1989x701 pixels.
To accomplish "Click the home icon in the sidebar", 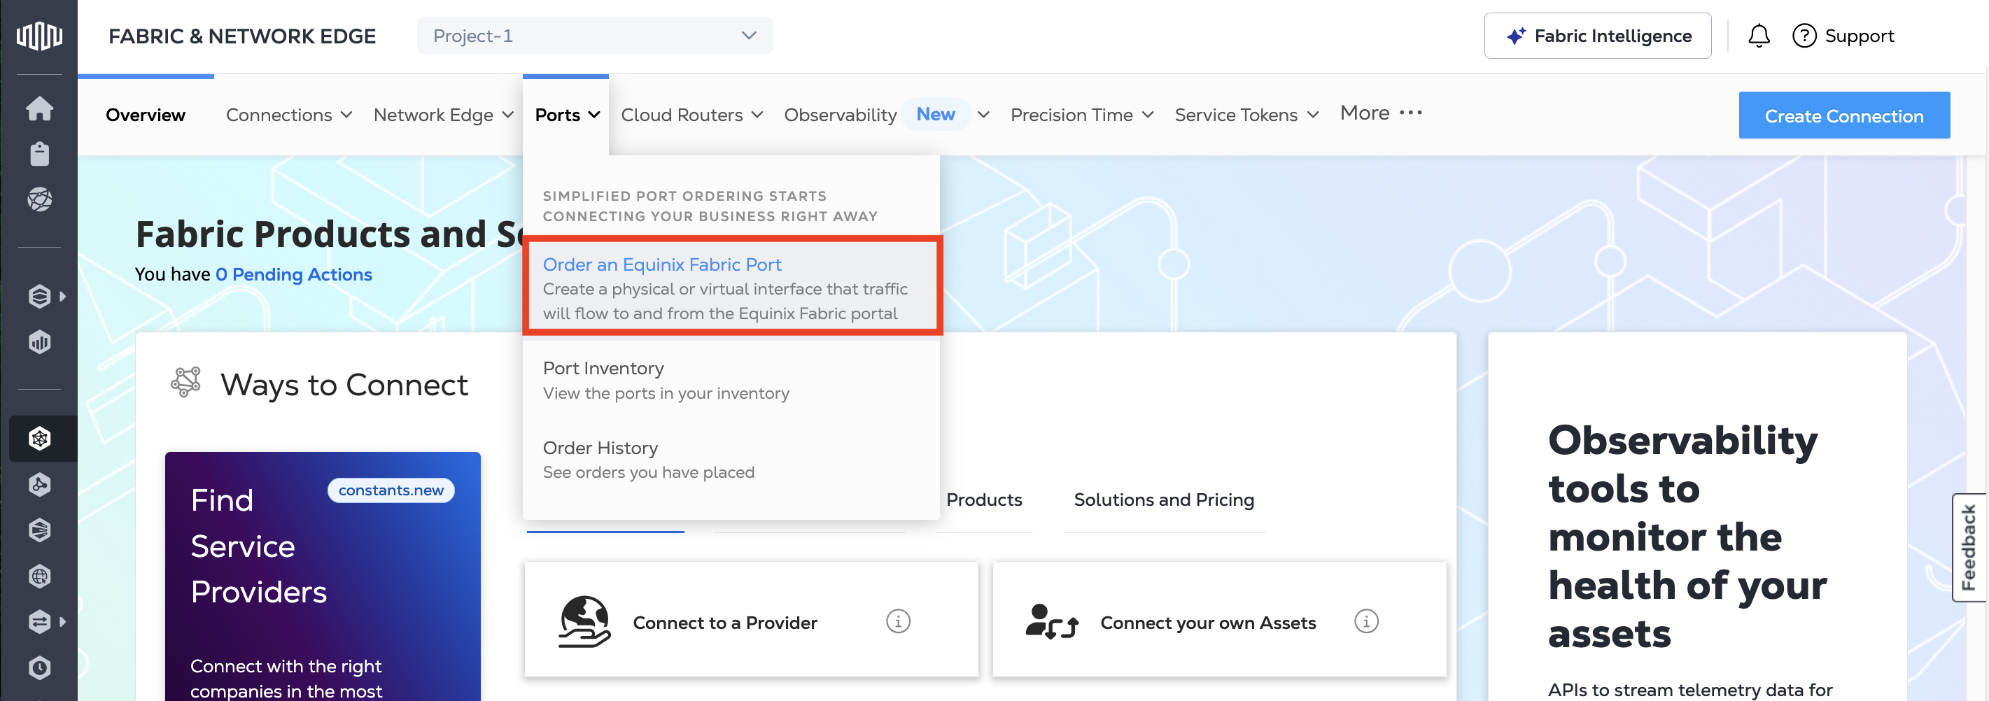I will tap(39, 109).
